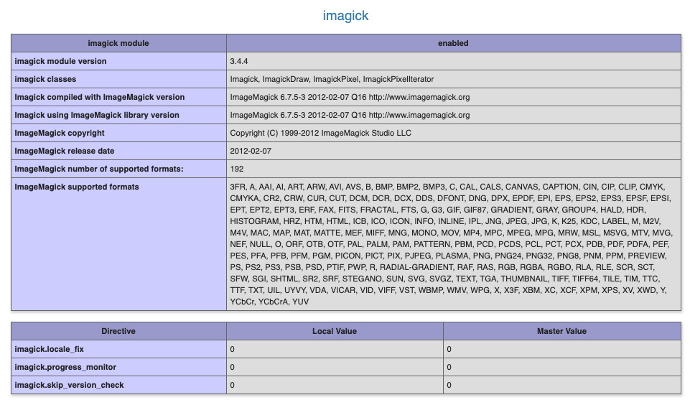Click the master value of imagick.locale_fix
The width and height of the screenshot is (690, 405).
449,349
